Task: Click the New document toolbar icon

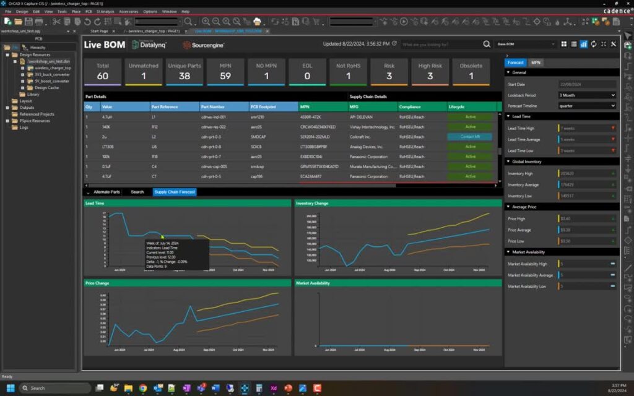Action: 7,22
